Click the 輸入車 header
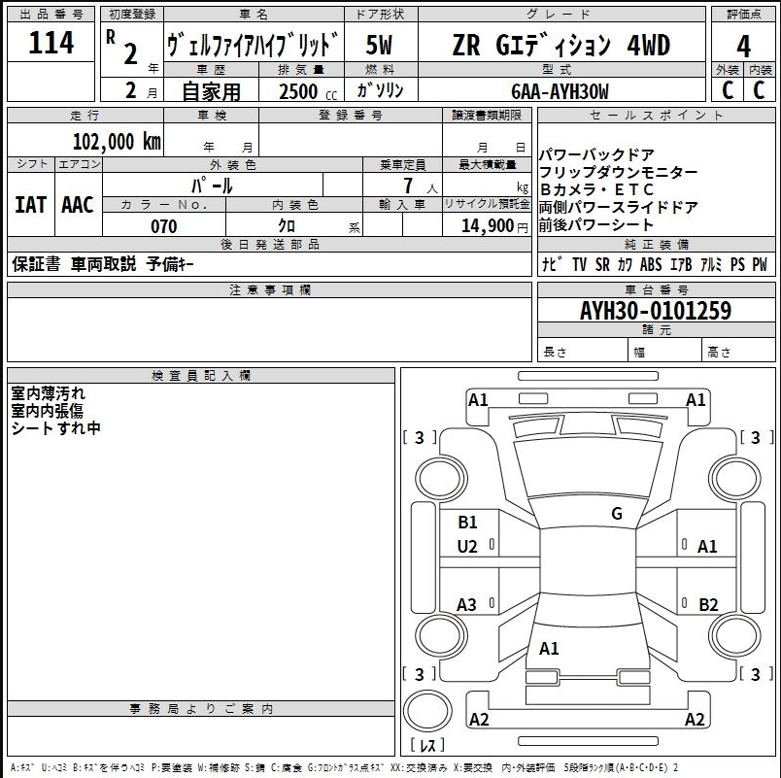781x778 pixels. [x=402, y=204]
